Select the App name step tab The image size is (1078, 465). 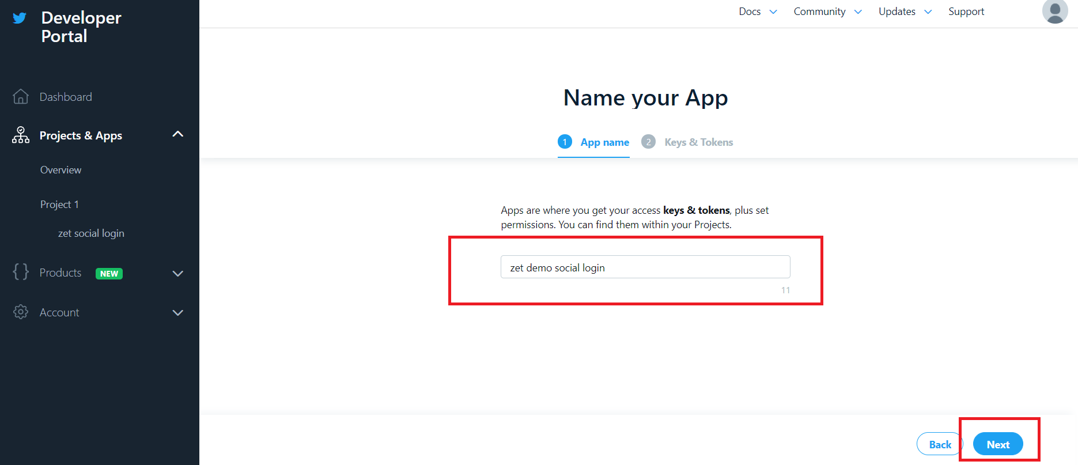point(604,142)
